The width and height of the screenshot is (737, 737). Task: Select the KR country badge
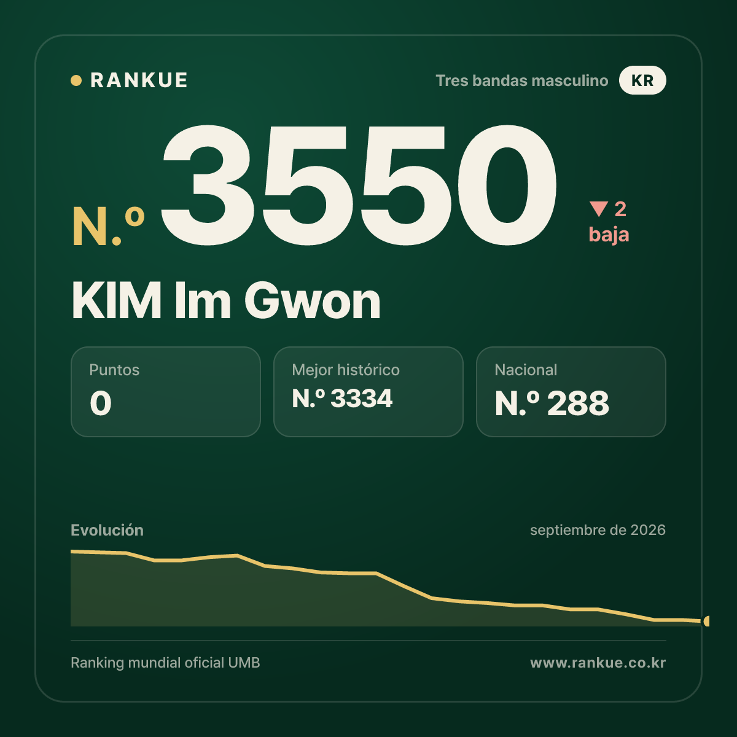(642, 80)
